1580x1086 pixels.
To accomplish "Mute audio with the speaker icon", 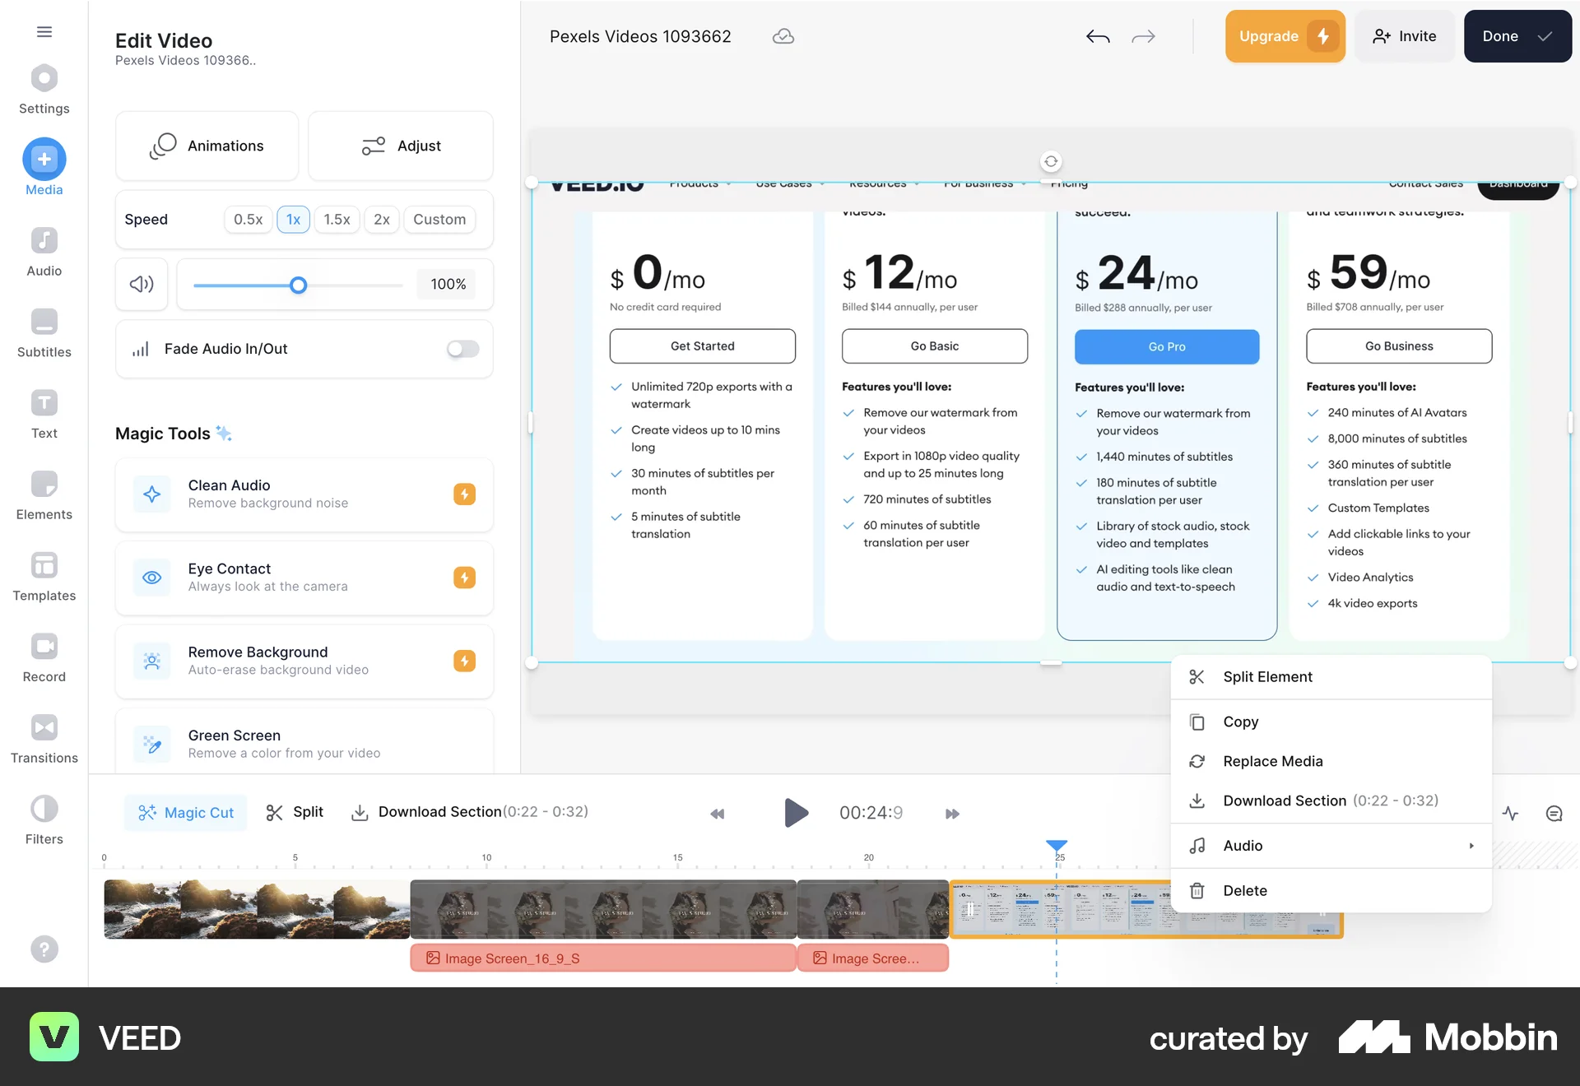I will coord(141,284).
